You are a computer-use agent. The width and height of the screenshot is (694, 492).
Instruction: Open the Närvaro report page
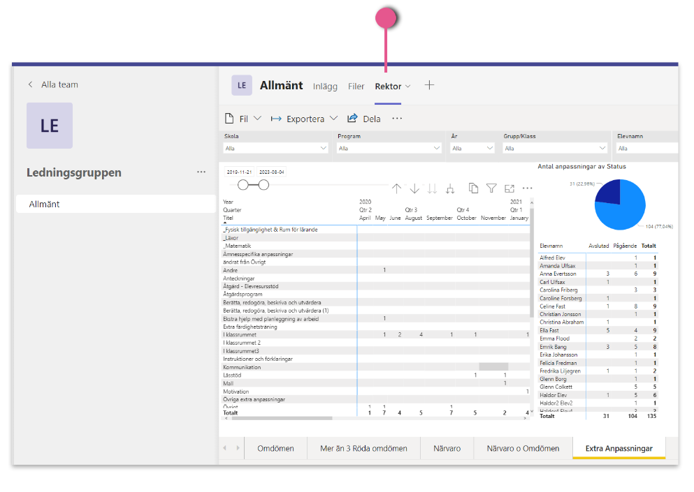tap(447, 448)
